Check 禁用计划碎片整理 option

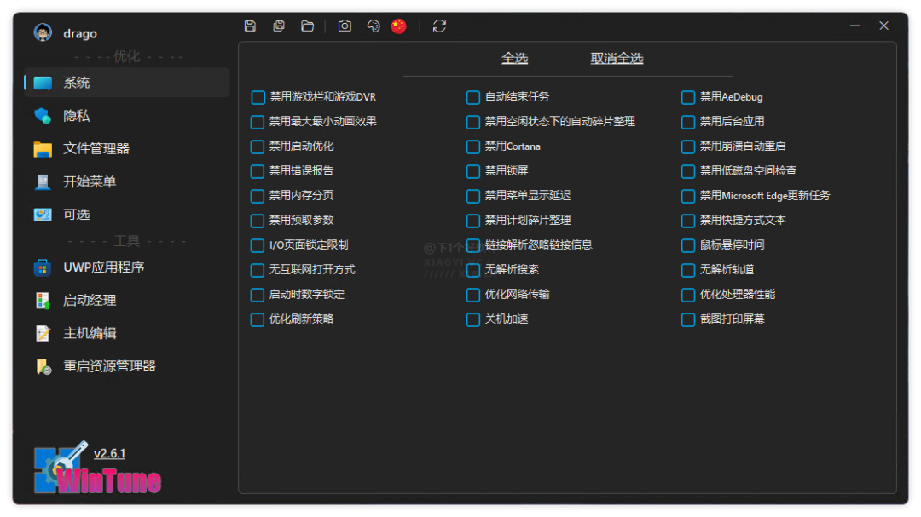(472, 221)
